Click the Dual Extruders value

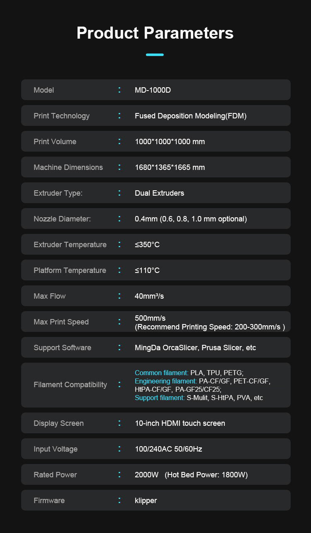click(159, 193)
